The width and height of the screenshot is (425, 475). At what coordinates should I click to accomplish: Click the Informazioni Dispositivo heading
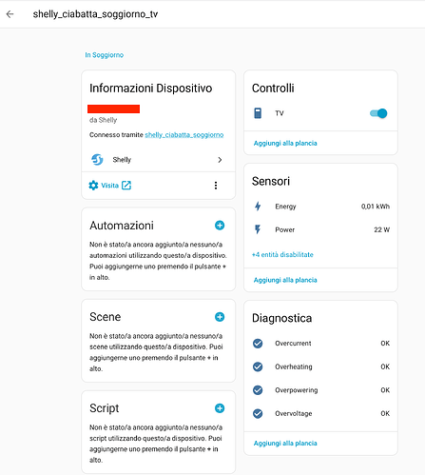151,89
